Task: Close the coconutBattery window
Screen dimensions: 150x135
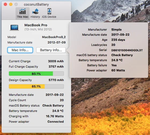Action: click(x=5, y=4)
